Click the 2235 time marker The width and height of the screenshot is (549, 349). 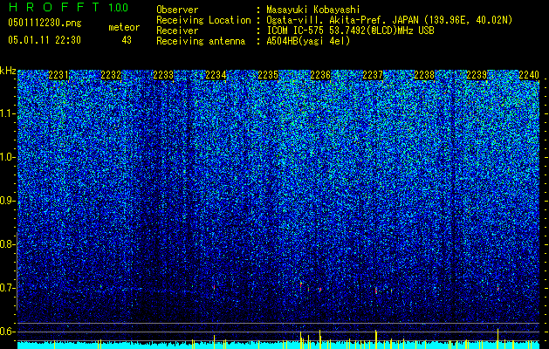click(268, 75)
